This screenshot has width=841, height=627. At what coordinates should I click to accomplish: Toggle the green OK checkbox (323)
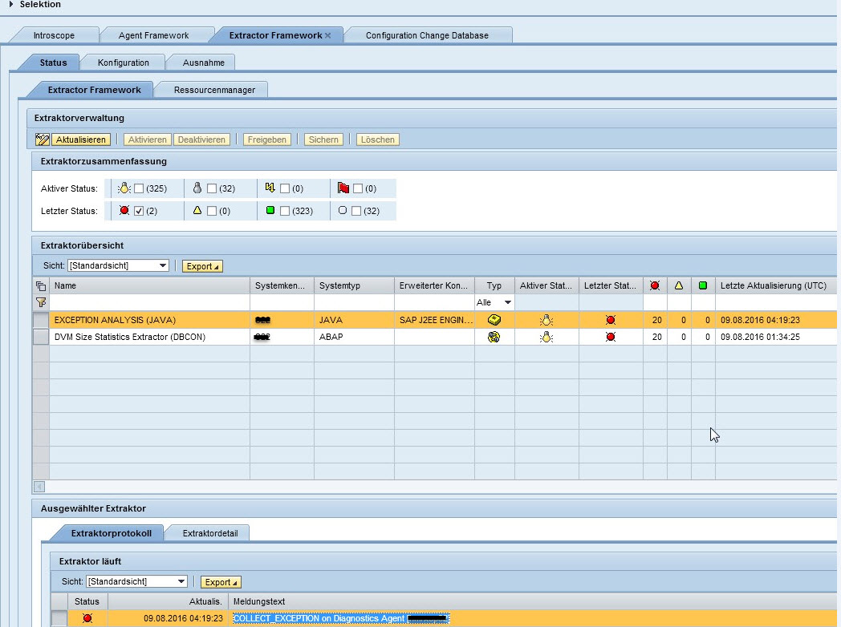point(285,211)
